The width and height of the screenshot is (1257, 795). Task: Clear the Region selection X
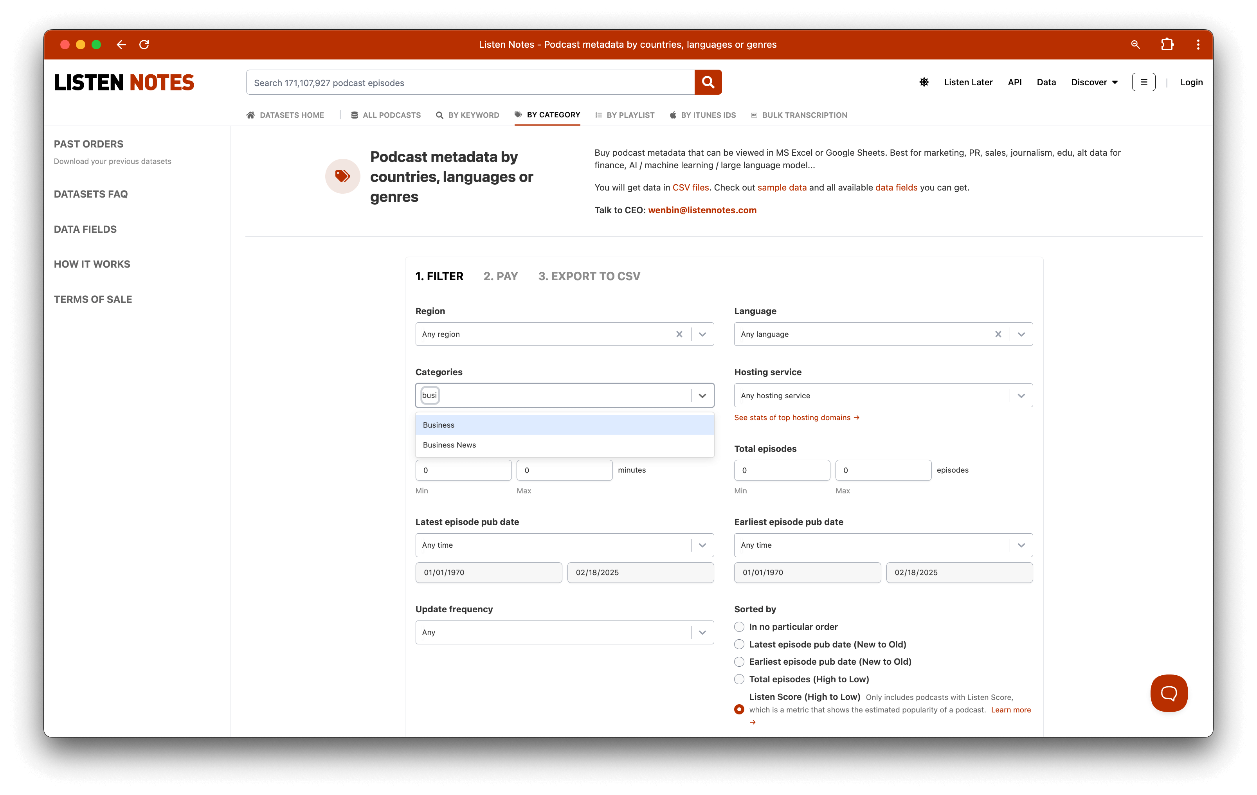click(x=679, y=334)
